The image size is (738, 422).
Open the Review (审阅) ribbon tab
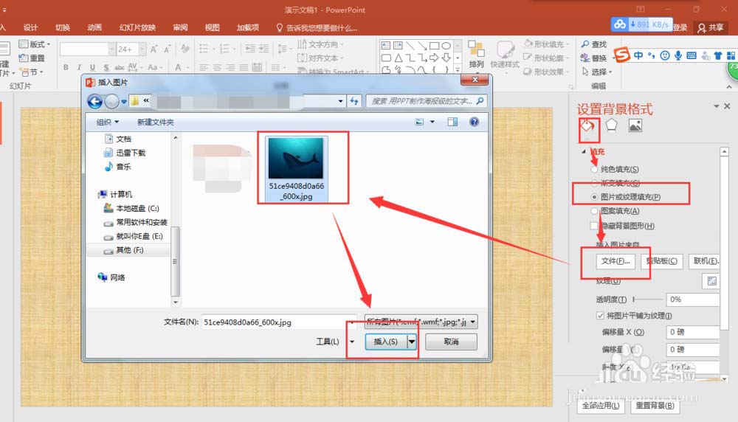coord(180,28)
